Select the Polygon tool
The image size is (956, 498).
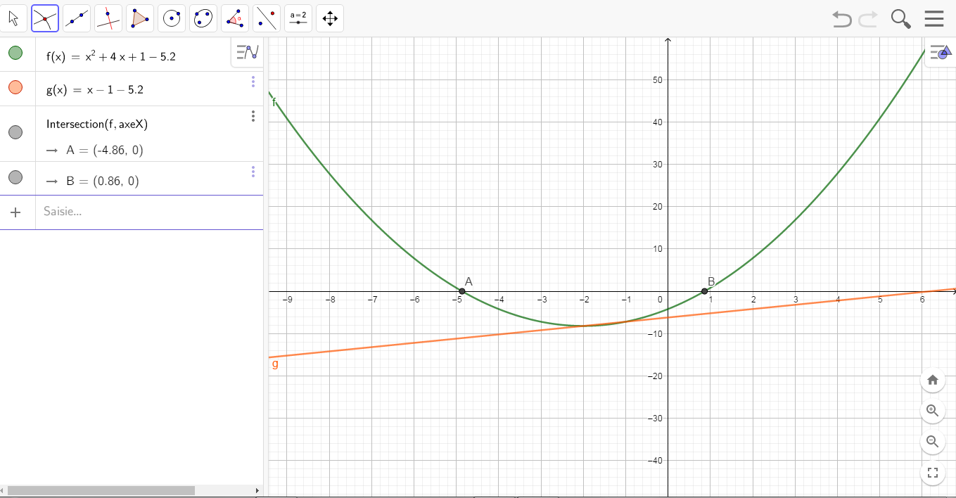coord(139,18)
